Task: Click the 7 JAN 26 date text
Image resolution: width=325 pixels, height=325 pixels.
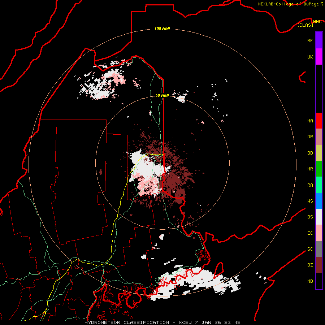Action: pos(209,322)
